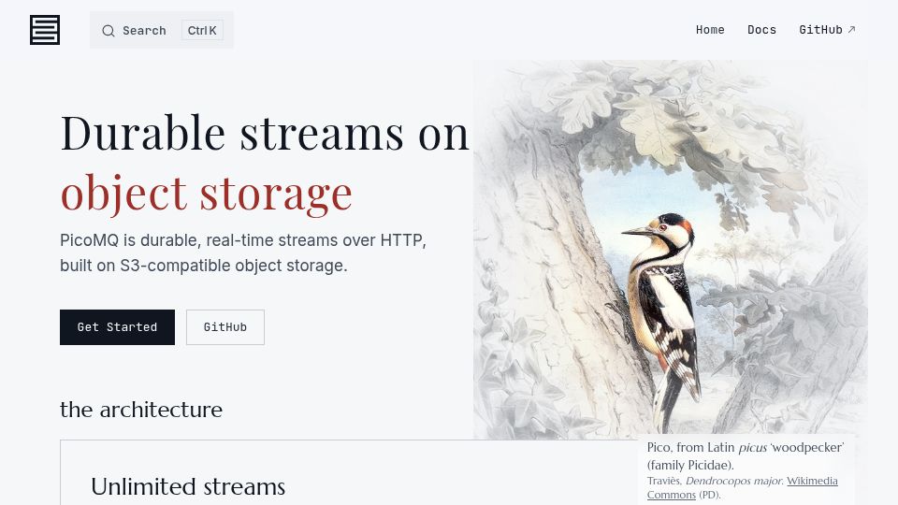Click the 'Durable streams on' headline
The width and height of the screenshot is (898, 505).
click(x=265, y=134)
